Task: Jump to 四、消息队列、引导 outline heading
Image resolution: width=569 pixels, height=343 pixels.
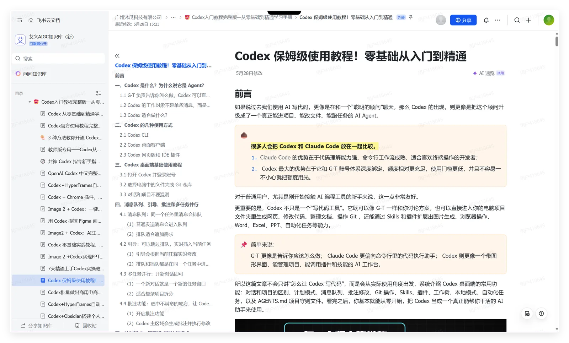Action: click(x=157, y=205)
